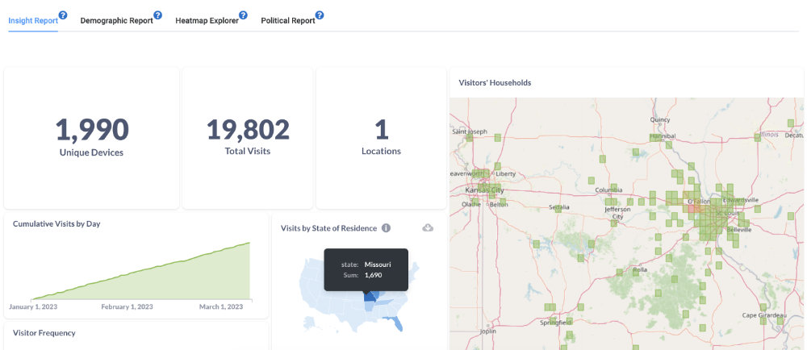Open help icon next to Political Report
The width and height of the screenshot is (807, 350).
coord(320,15)
